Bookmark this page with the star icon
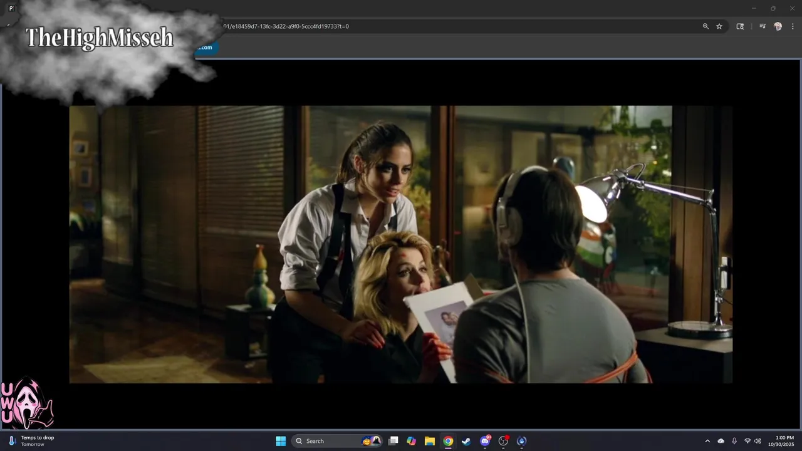 tap(719, 26)
